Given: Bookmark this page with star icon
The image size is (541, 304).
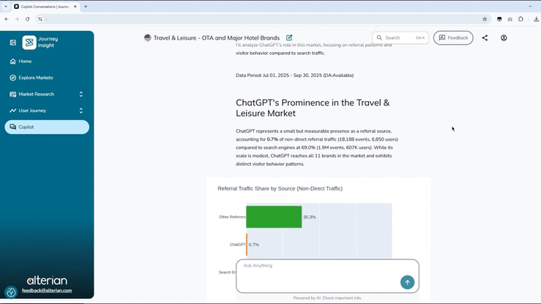Looking at the screenshot, I should tap(485, 19).
